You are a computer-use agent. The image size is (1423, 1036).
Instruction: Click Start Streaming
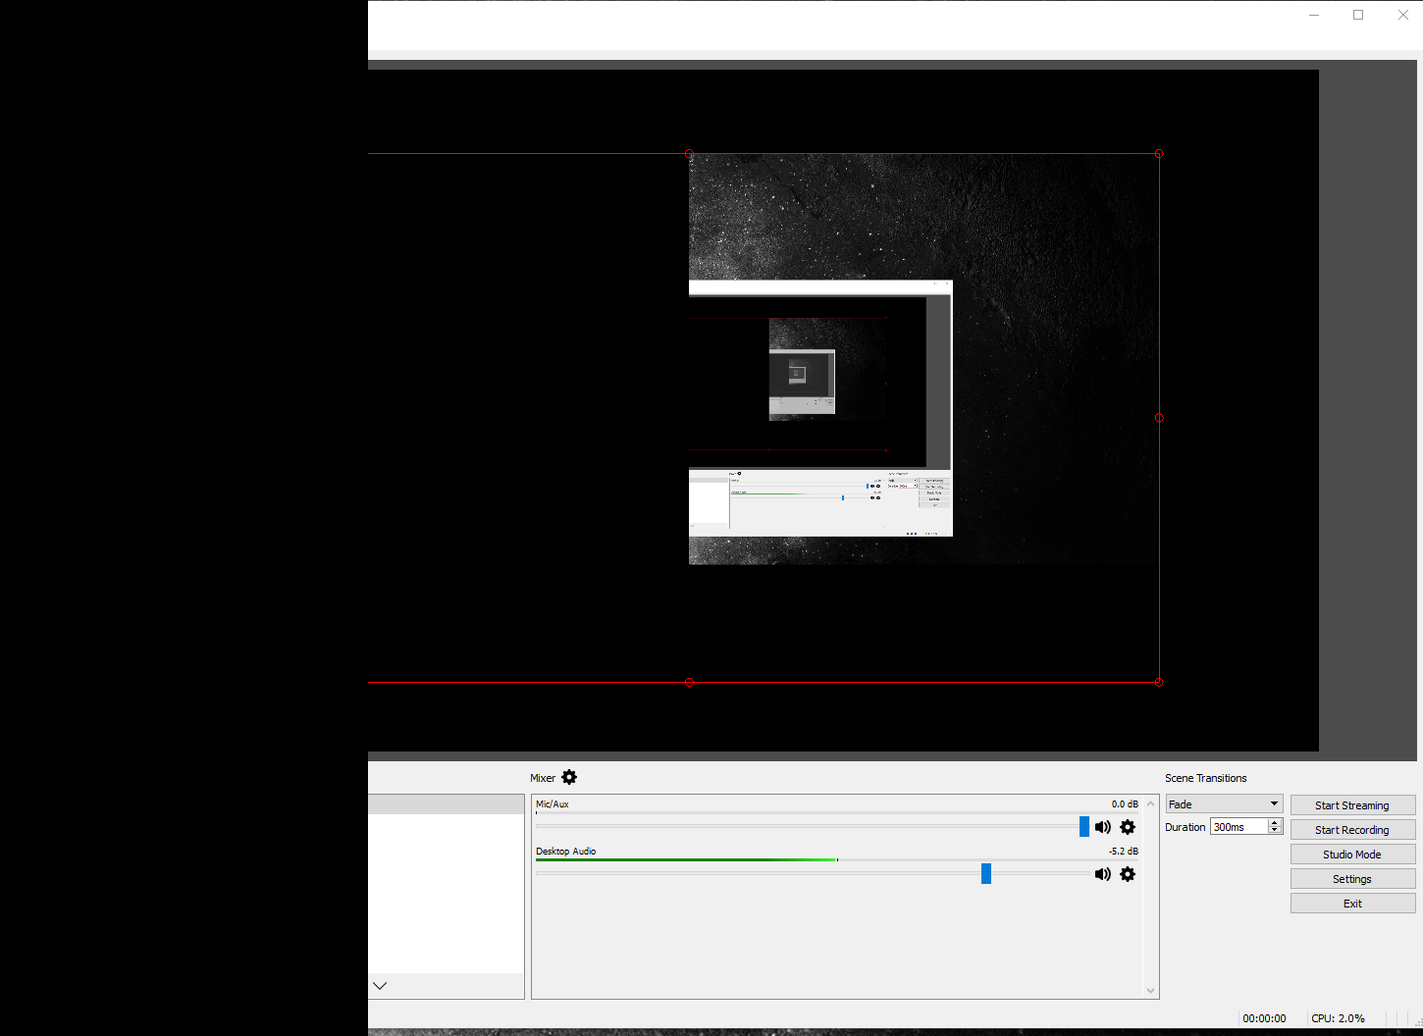[1352, 805]
